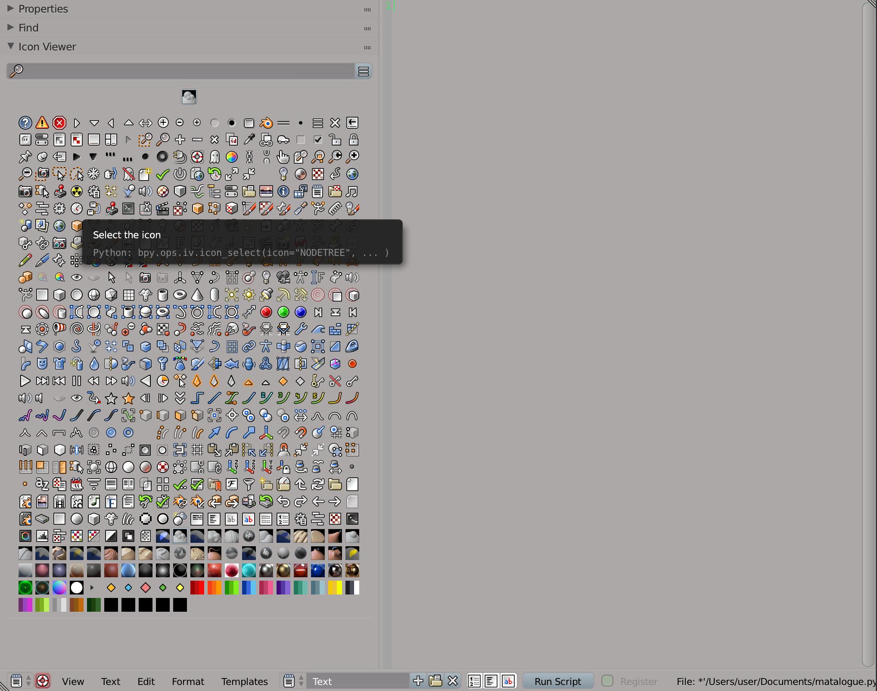Select the warning triangle icon

42,123
